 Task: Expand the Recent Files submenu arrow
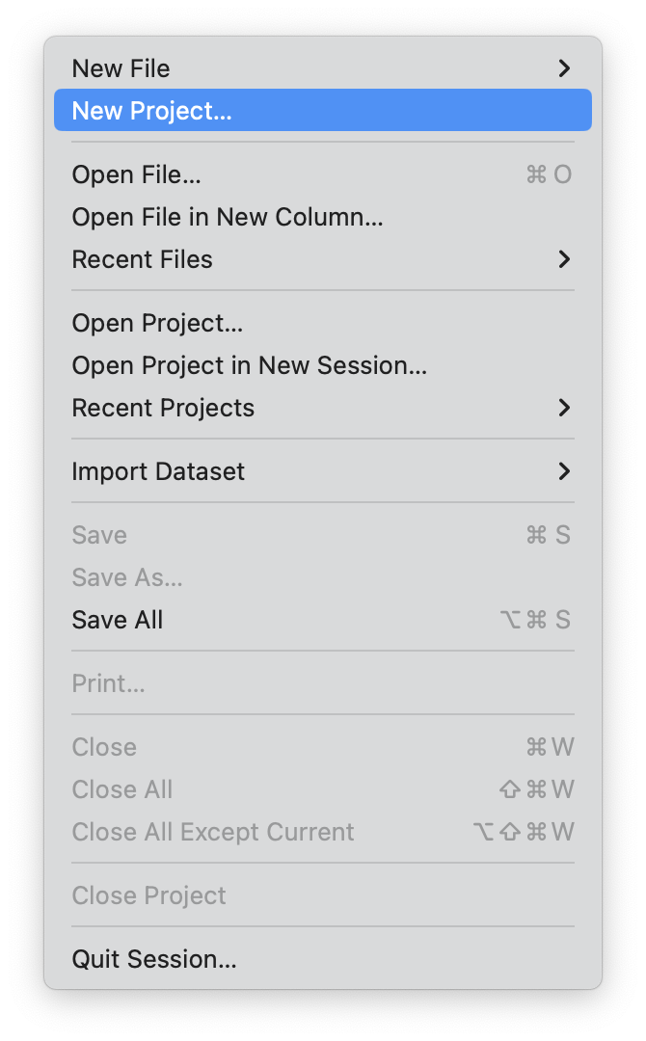pos(564,259)
